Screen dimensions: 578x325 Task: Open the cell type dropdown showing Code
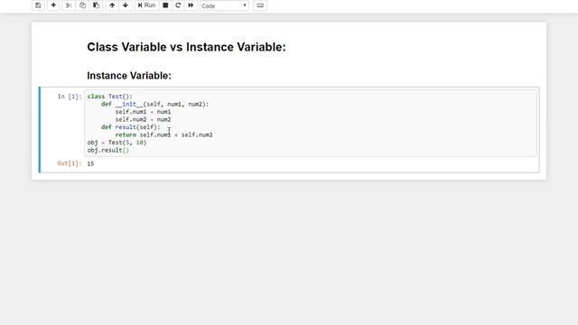coord(224,5)
